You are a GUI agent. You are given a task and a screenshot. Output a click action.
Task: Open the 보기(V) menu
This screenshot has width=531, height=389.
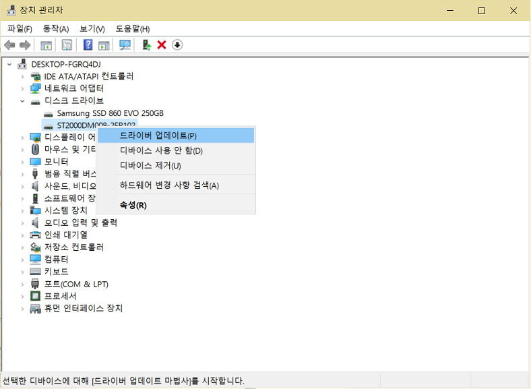pos(92,29)
